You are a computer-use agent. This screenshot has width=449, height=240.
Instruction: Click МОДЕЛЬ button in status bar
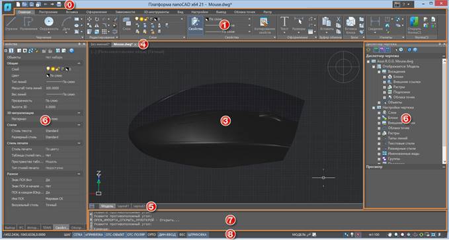tap(300, 235)
